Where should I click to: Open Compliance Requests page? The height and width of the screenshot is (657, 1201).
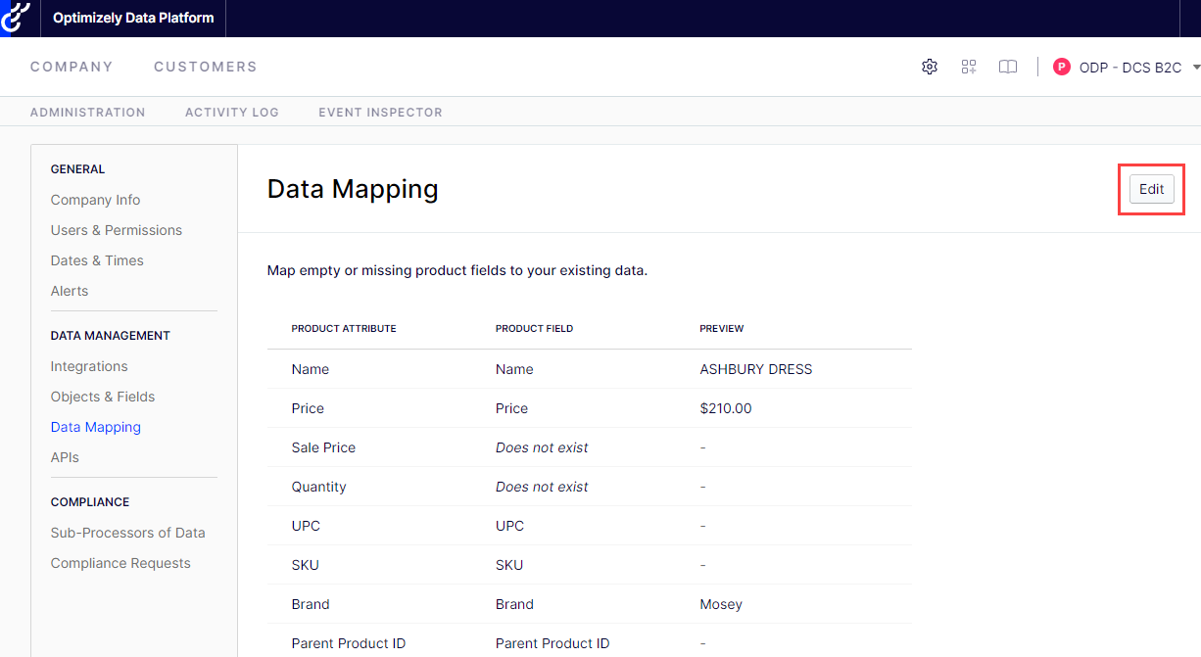click(x=120, y=563)
